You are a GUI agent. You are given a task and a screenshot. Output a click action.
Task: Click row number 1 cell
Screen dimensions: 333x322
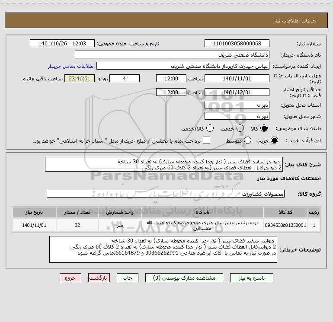coord(314,225)
